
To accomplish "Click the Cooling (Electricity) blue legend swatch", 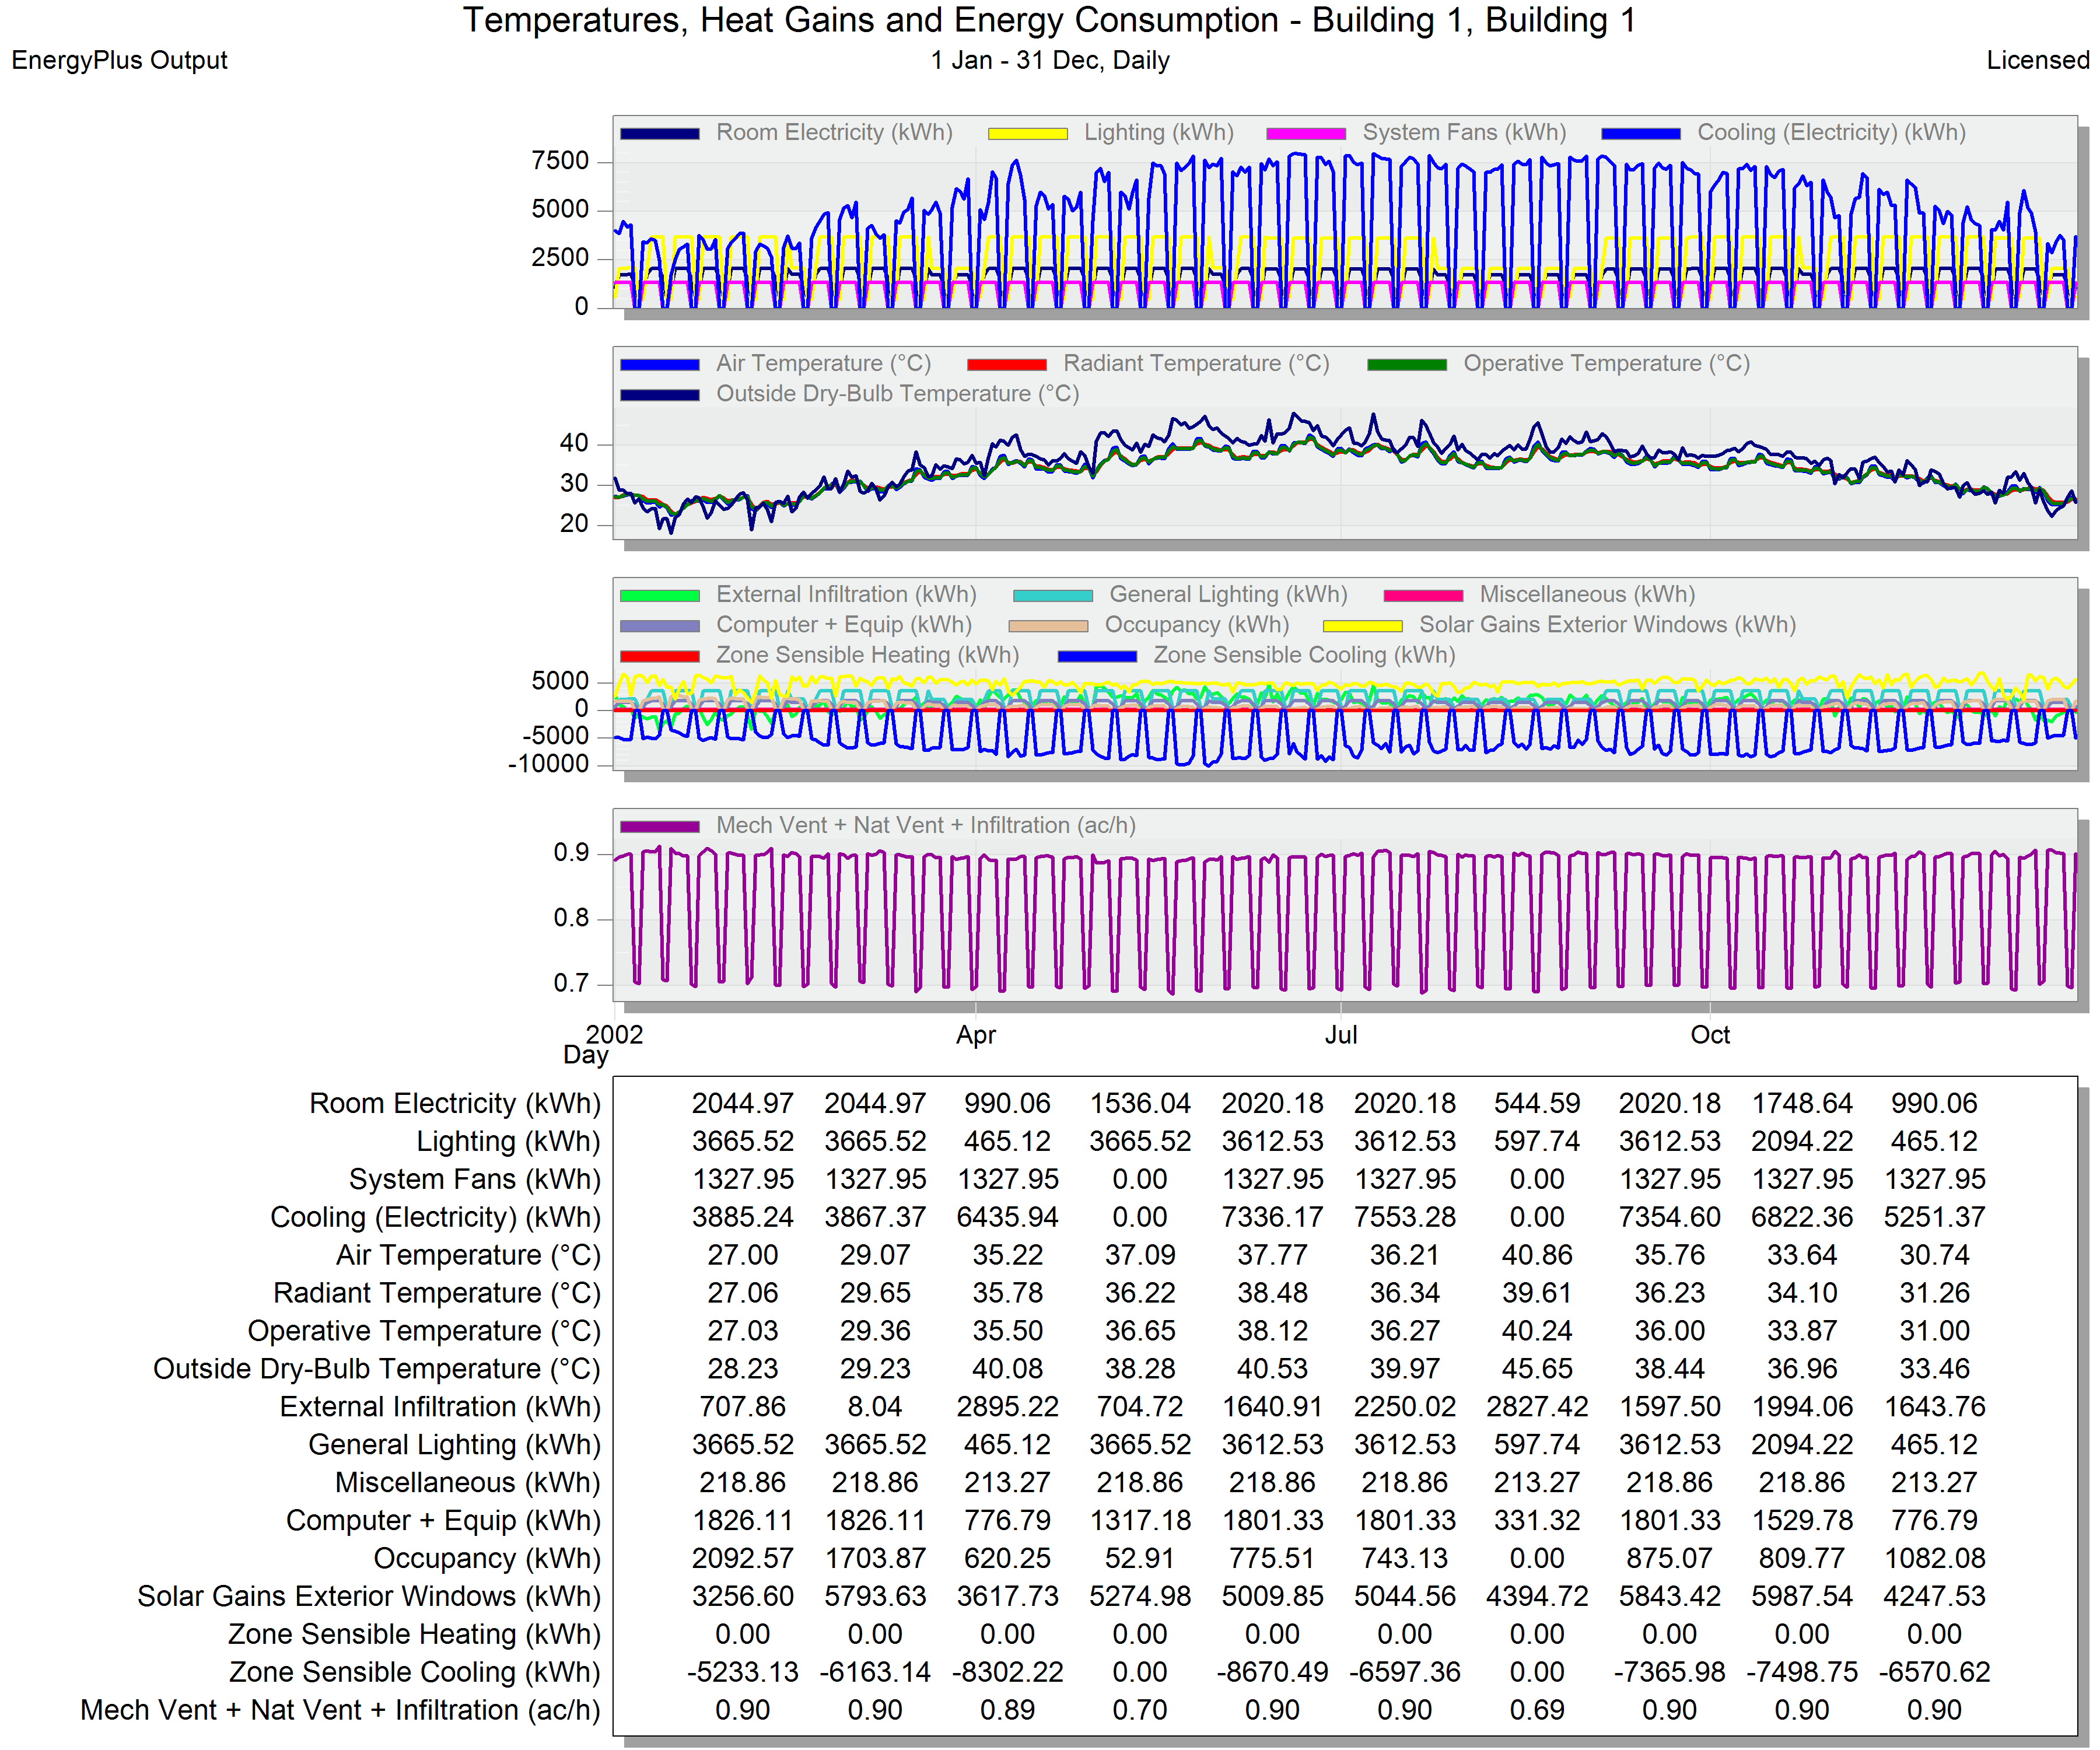I will tap(1640, 133).
